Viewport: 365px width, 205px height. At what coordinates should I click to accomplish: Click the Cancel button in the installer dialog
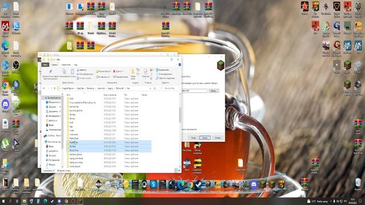pyautogui.click(x=218, y=138)
